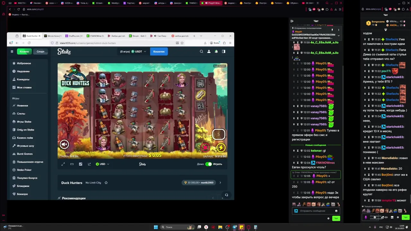This screenshot has height=231, width=411.
Task: Open the search icon in Stake header
Action: coord(201,51)
